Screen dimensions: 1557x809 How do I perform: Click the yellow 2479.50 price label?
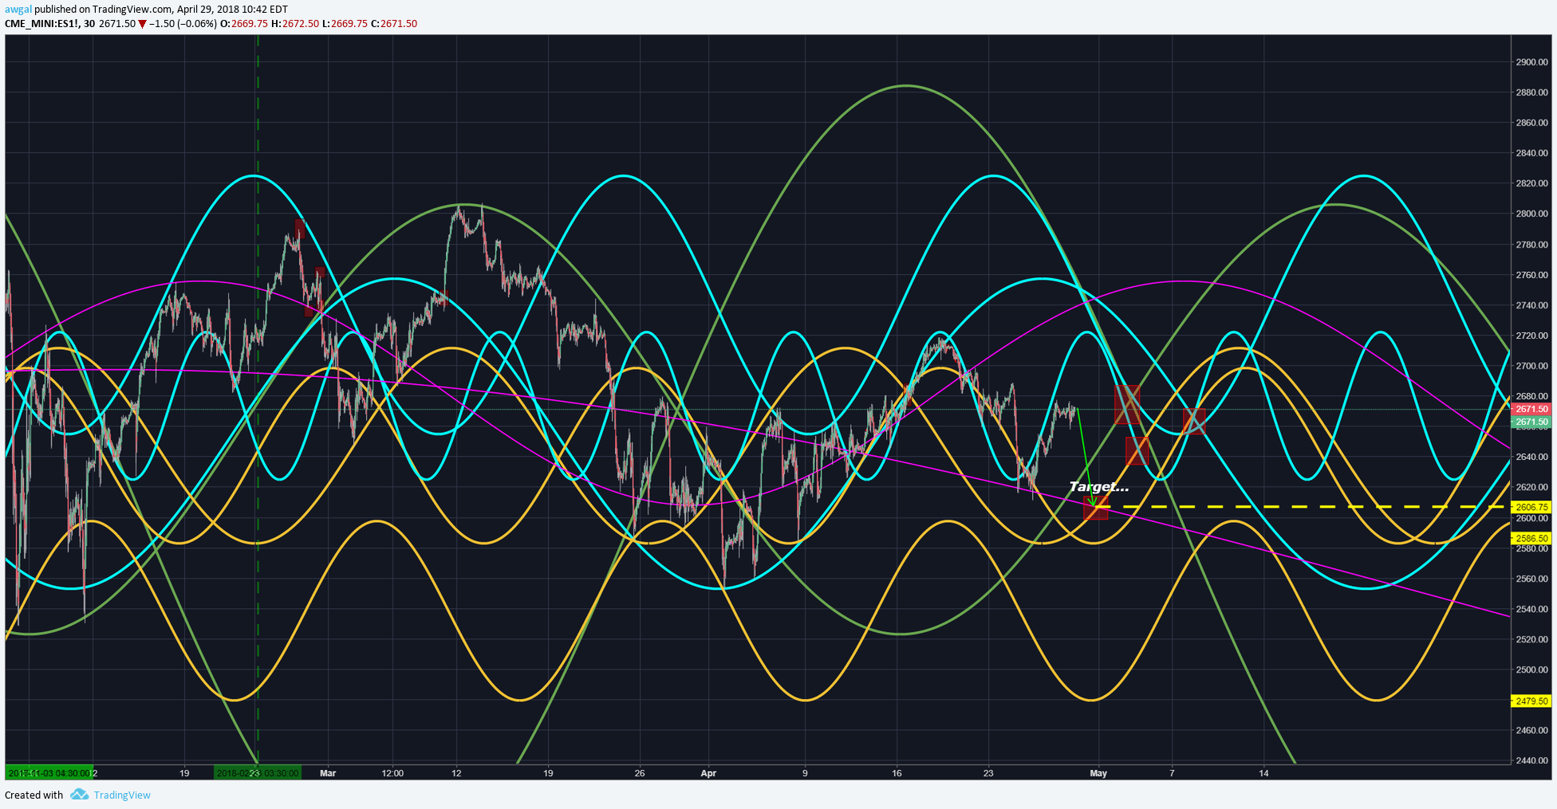coord(1531,701)
